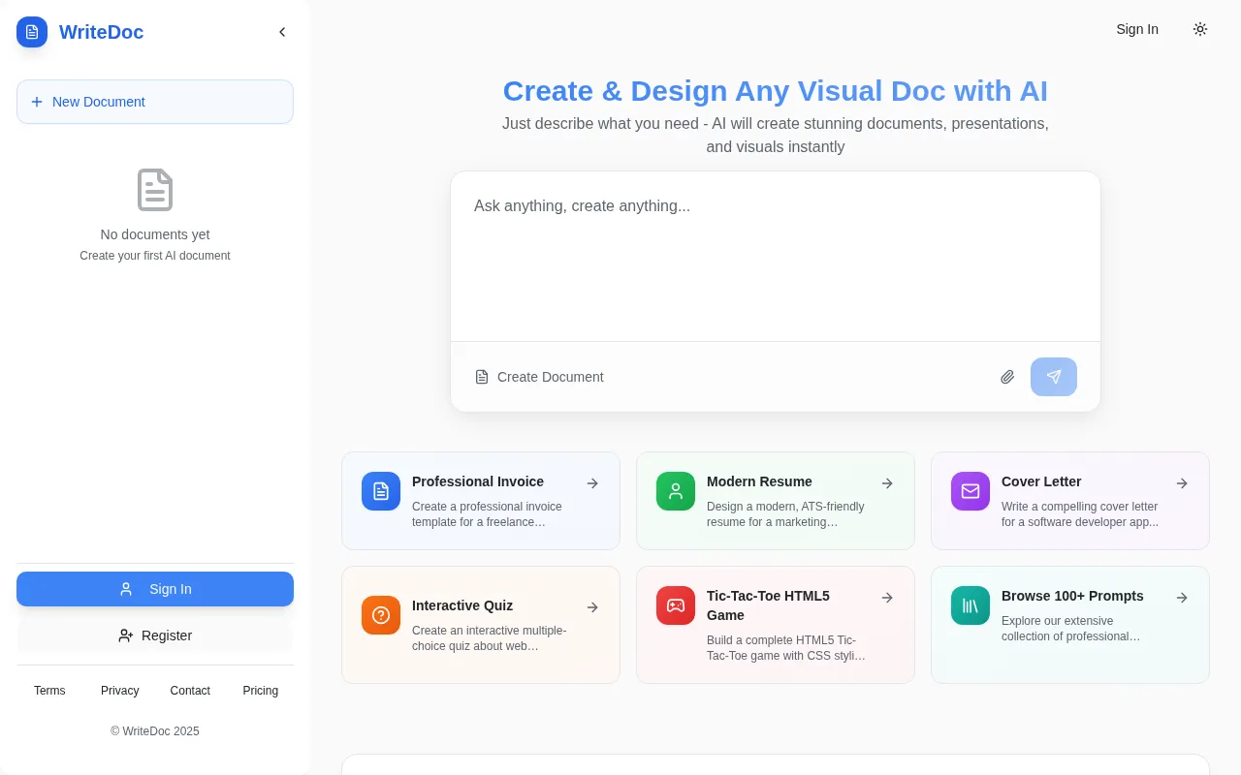Click the sidebar Sign In button
Viewport: 1241px width, 775px height.
point(155,589)
